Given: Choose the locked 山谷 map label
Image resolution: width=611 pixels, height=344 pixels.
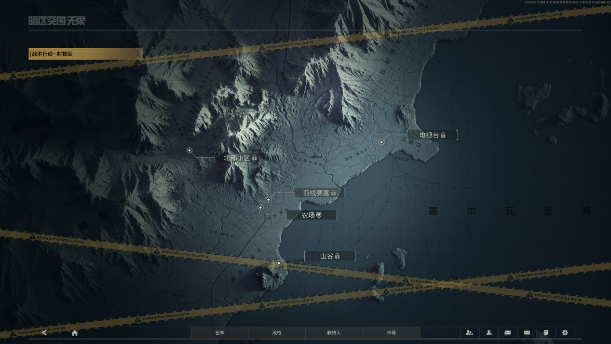Looking at the screenshot, I should 330,256.
